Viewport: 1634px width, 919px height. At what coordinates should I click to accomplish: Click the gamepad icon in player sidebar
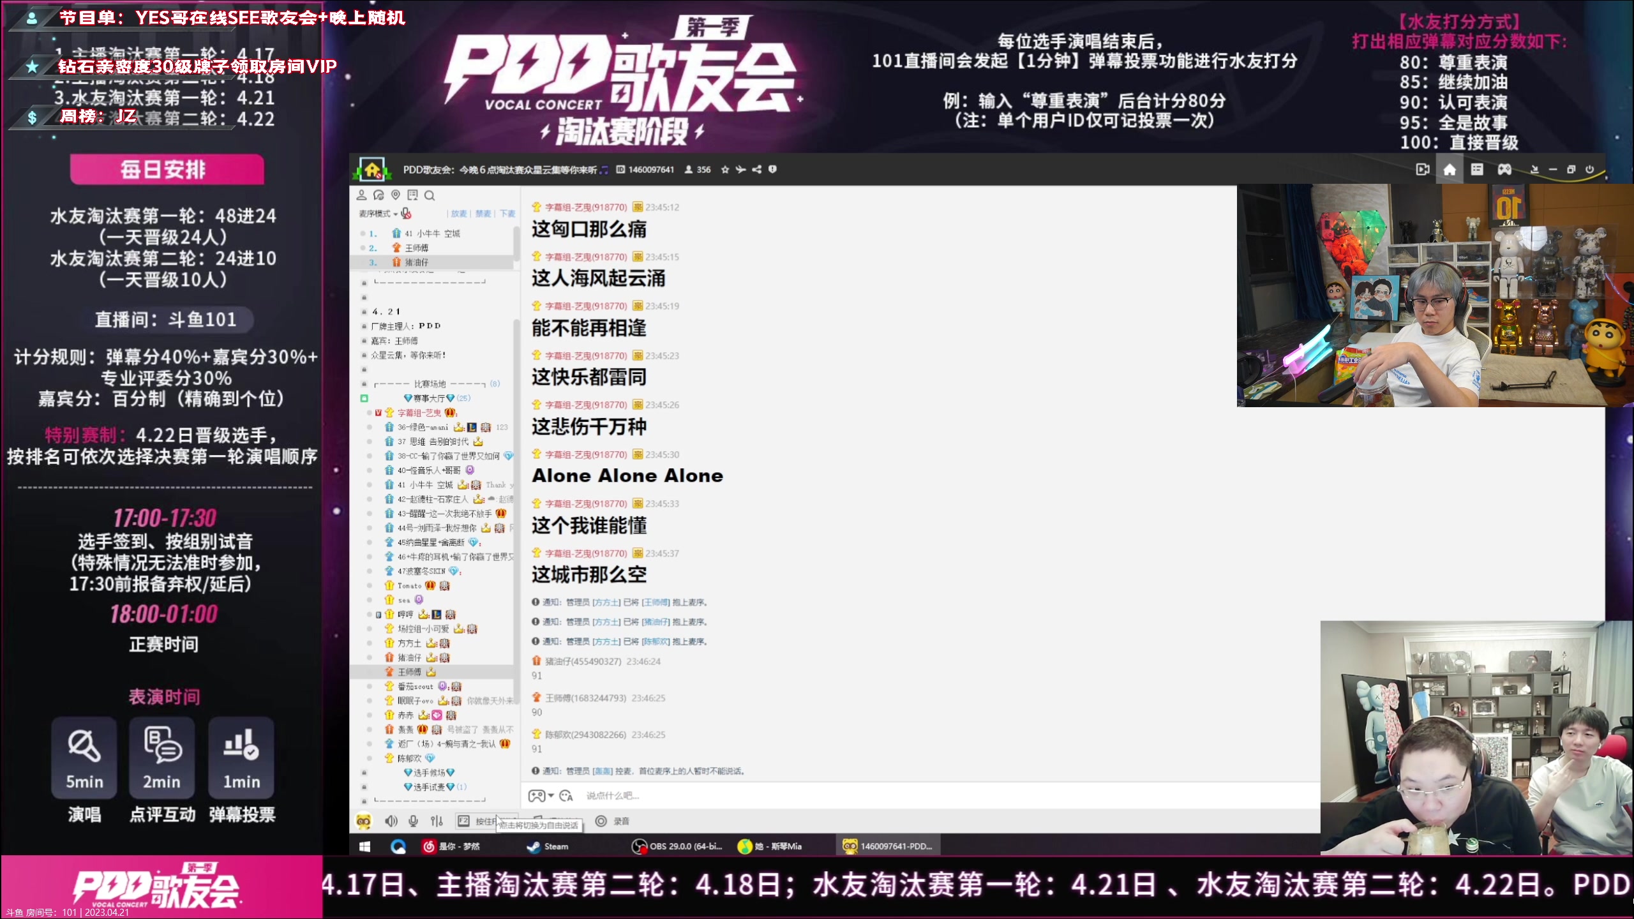[x=1505, y=168]
